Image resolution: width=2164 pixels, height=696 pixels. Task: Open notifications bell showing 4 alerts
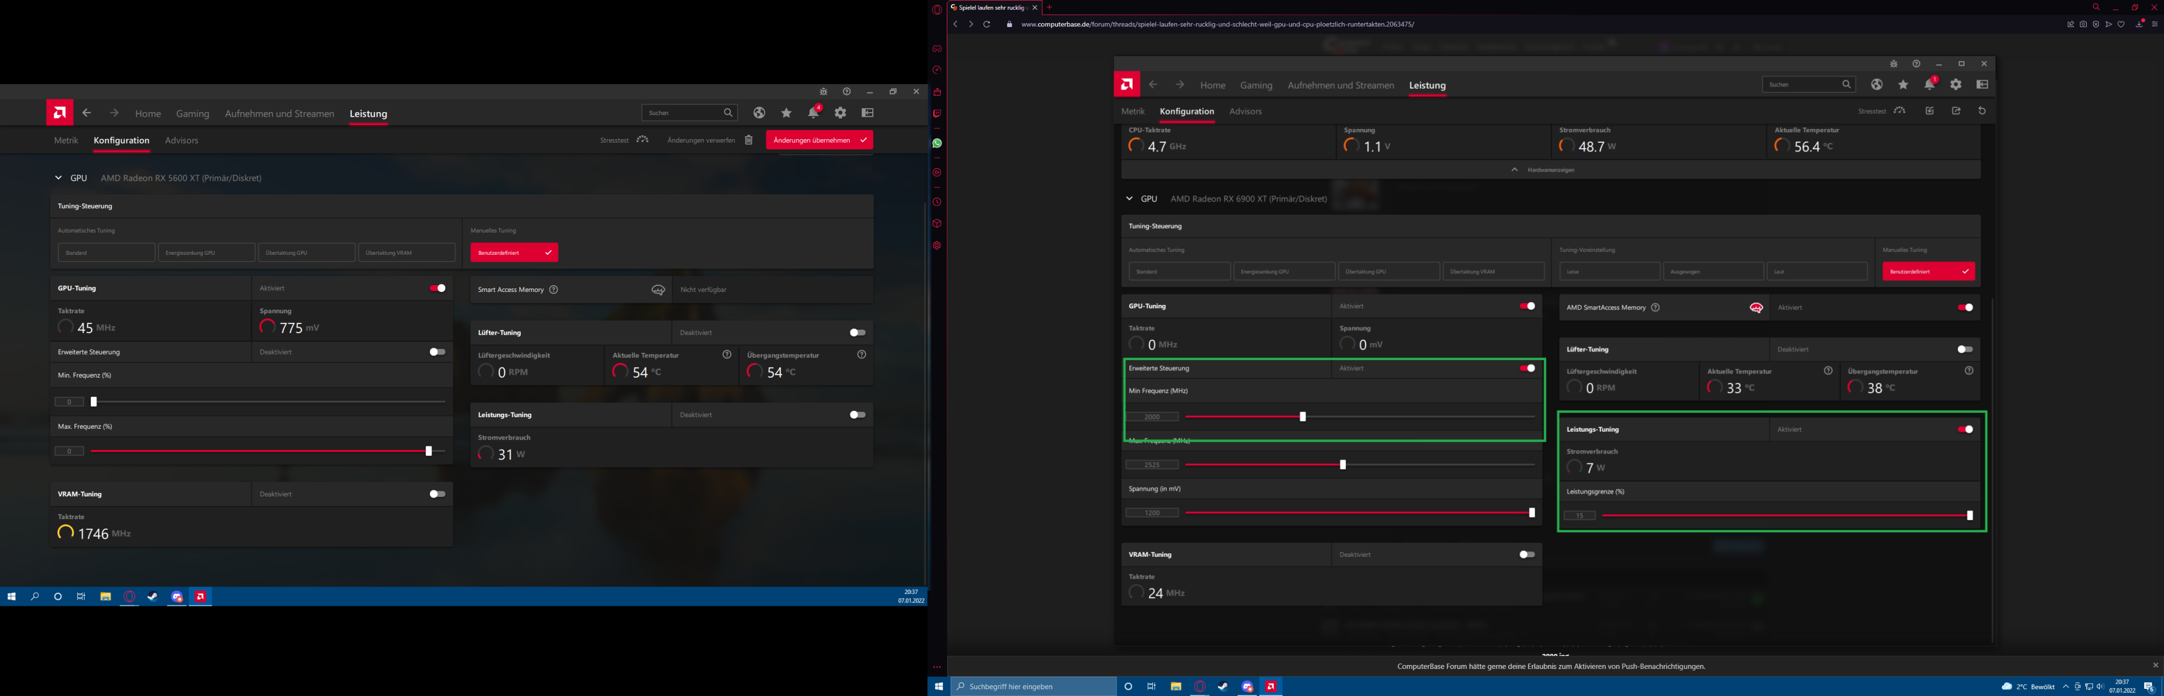coord(813,113)
